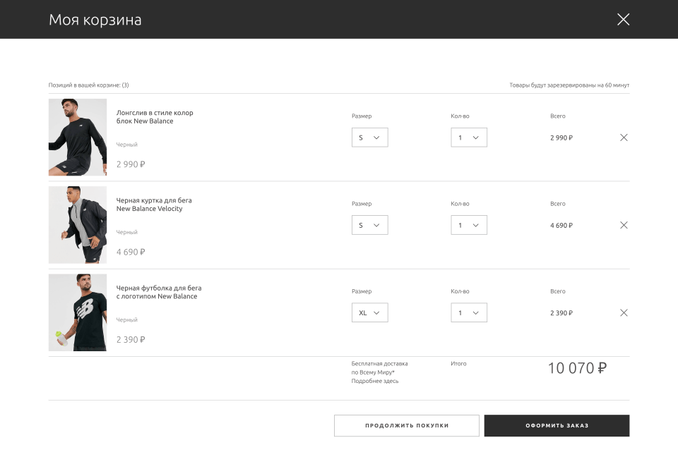Select the Черная футболка для бега title
The height and width of the screenshot is (469, 678).
(159, 292)
